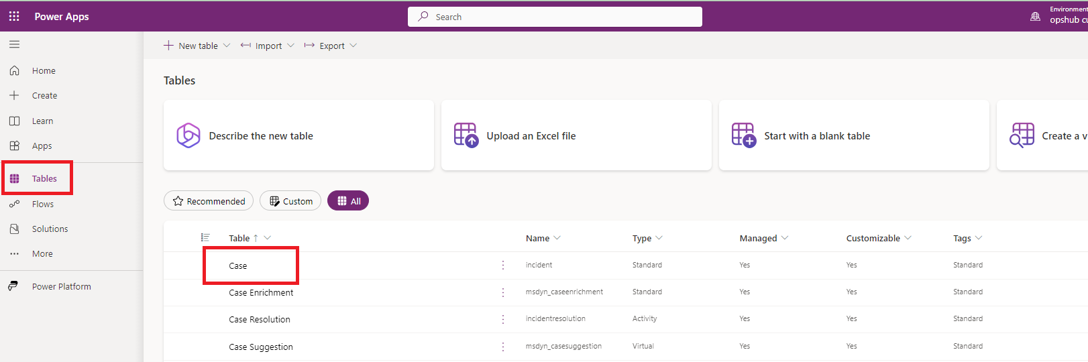
Task: Open the Learn book icon
Action: tap(14, 121)
